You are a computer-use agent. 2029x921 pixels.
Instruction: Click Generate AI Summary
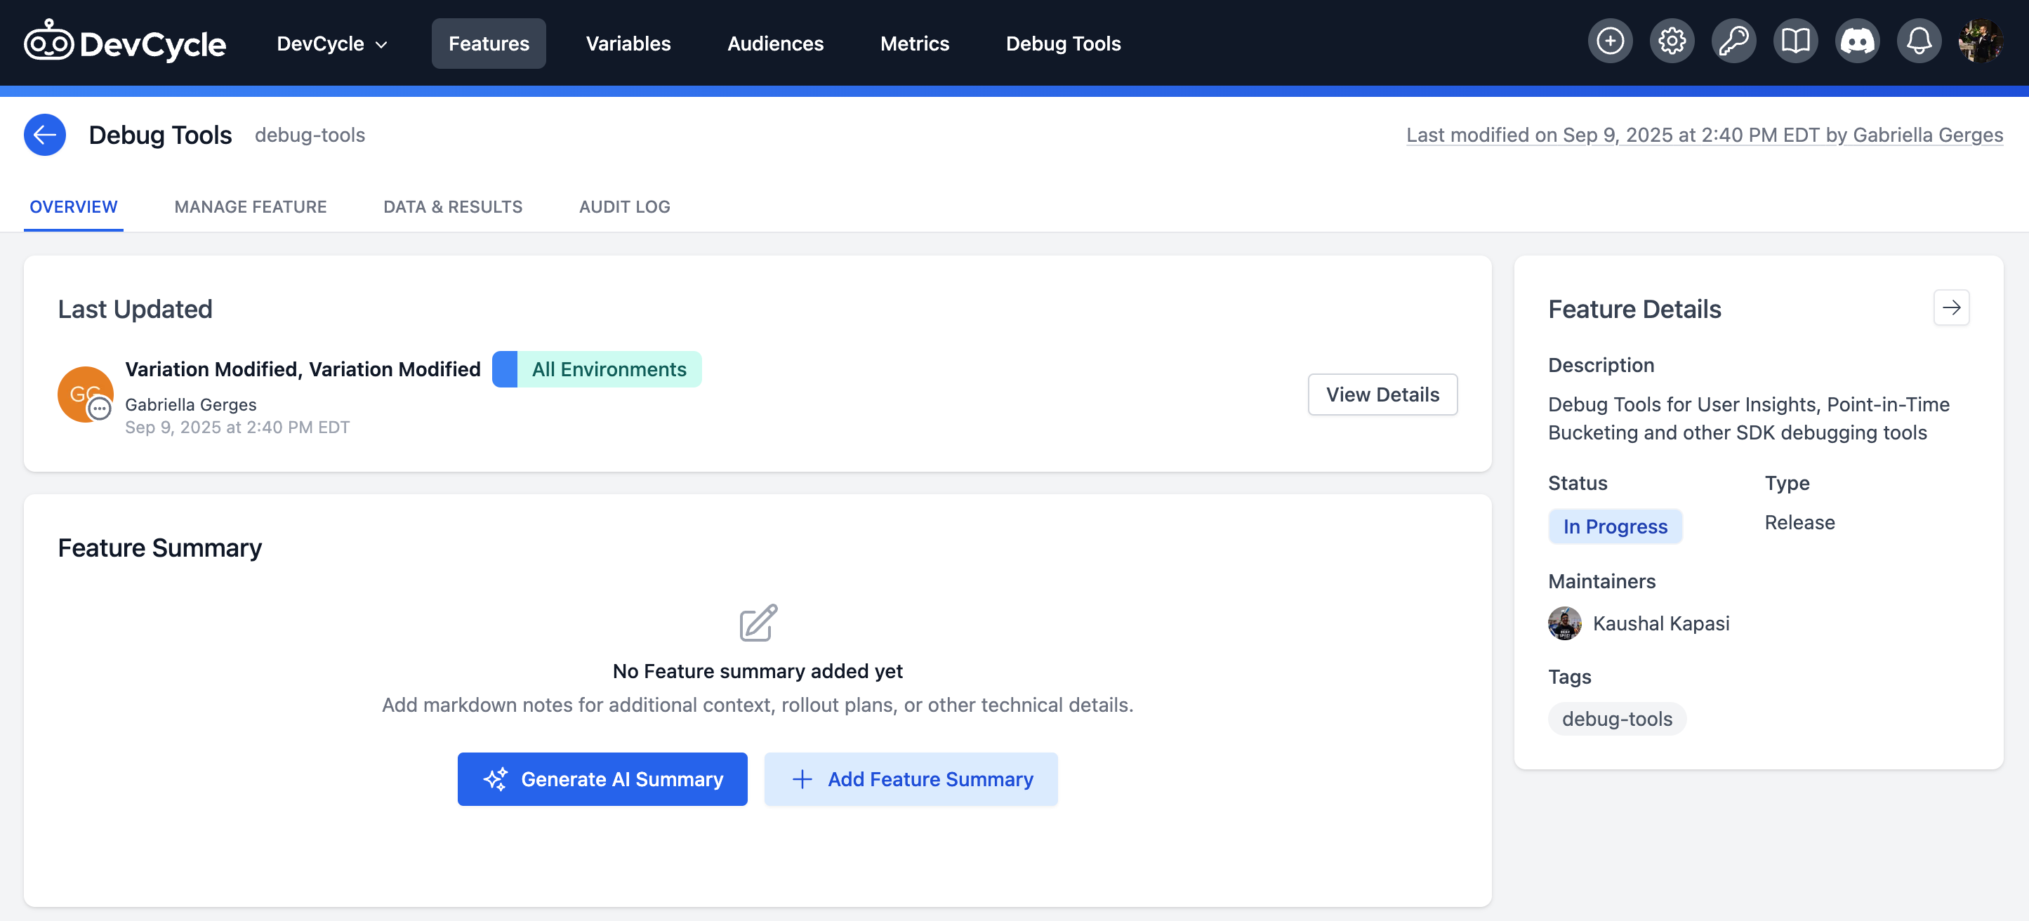602,779
